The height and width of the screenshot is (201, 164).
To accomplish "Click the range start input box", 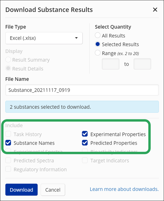I will [x=111, y=64].
